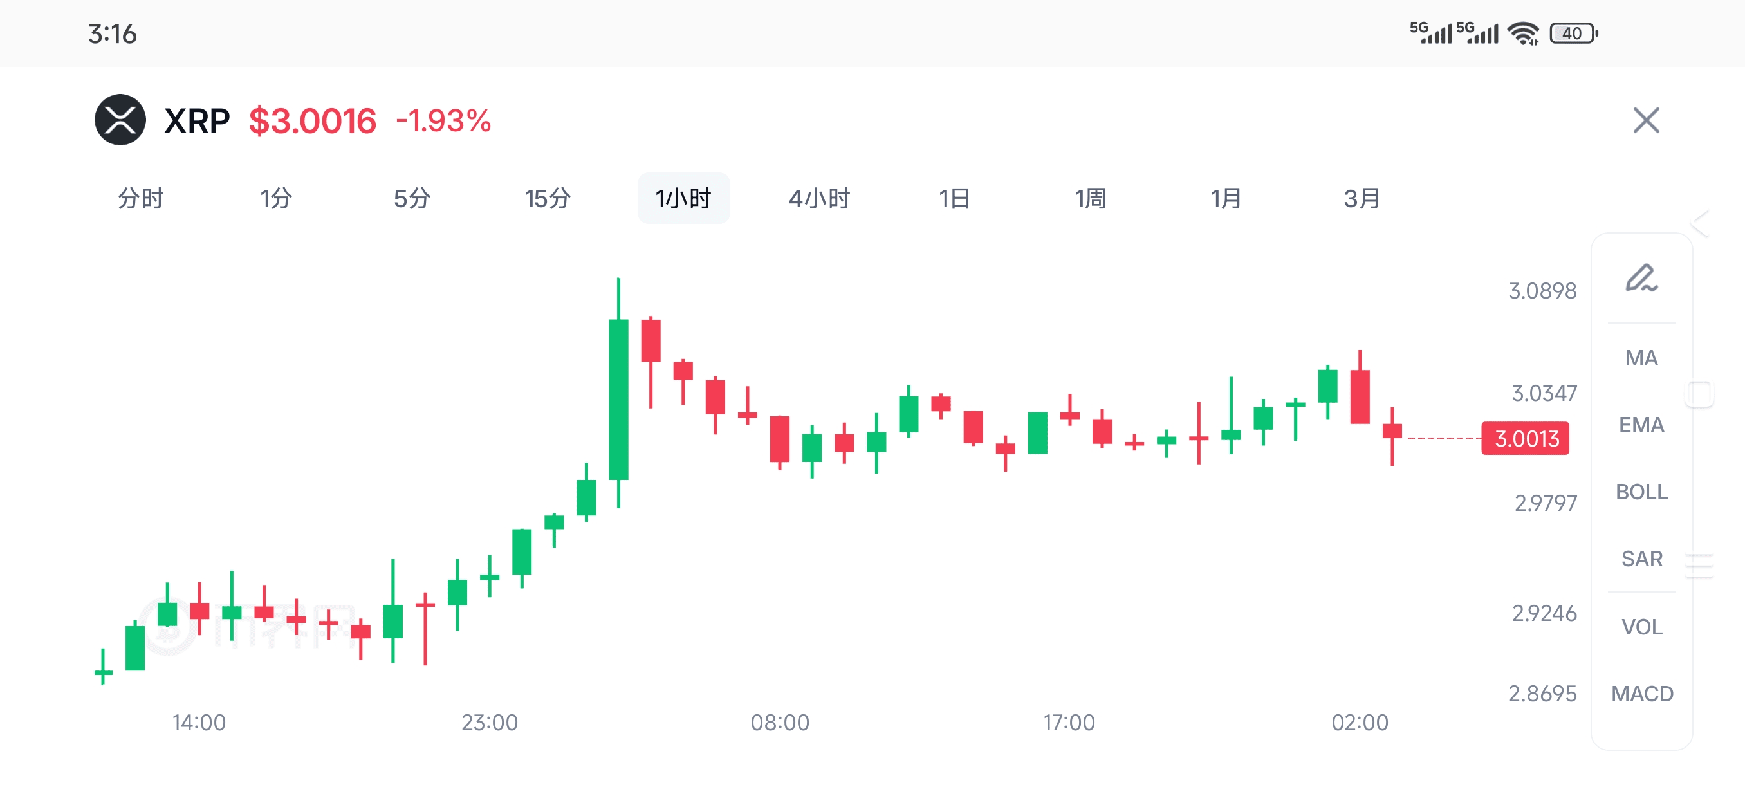Select the 4小时 interval tab
This screenshot has width=1745, height=785.
(819, 198)
